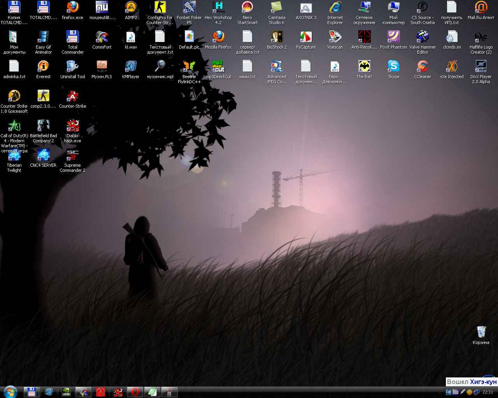Launch Vuescan scanner program
This screenshot has width=498, height=398.
[335, 40]
